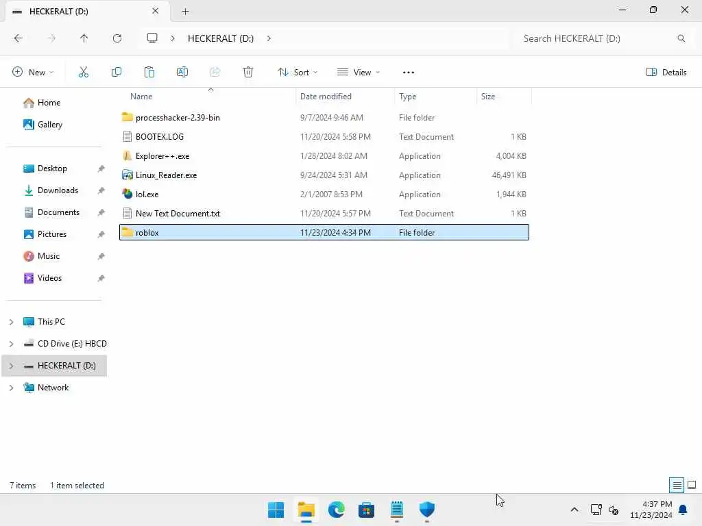702x526 pixels.
Task: Sort by Name column header
Action: (141, 96)
